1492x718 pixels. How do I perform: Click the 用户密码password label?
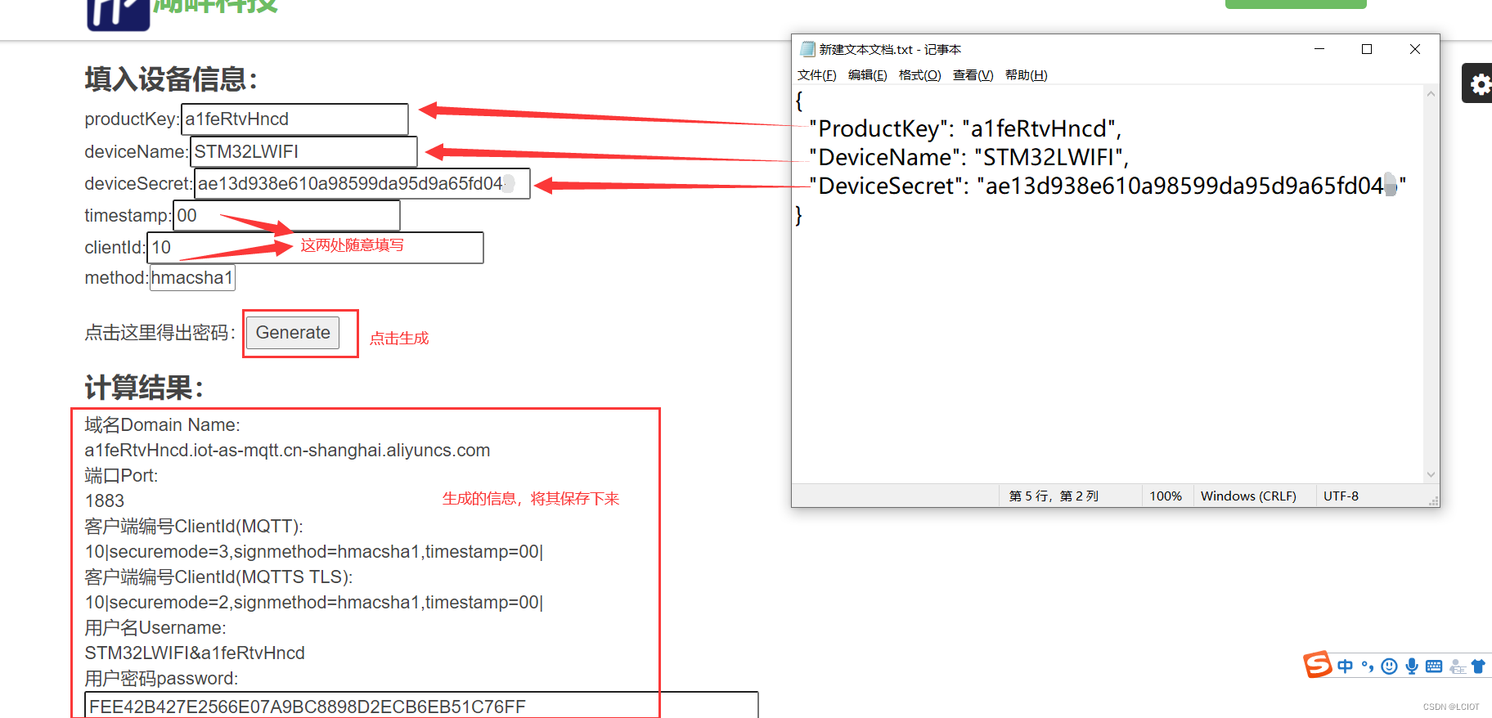161,679
